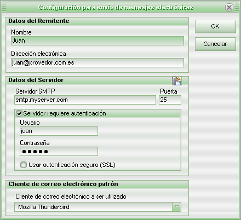Confirm settings with the OK button

tap(215, 26)
